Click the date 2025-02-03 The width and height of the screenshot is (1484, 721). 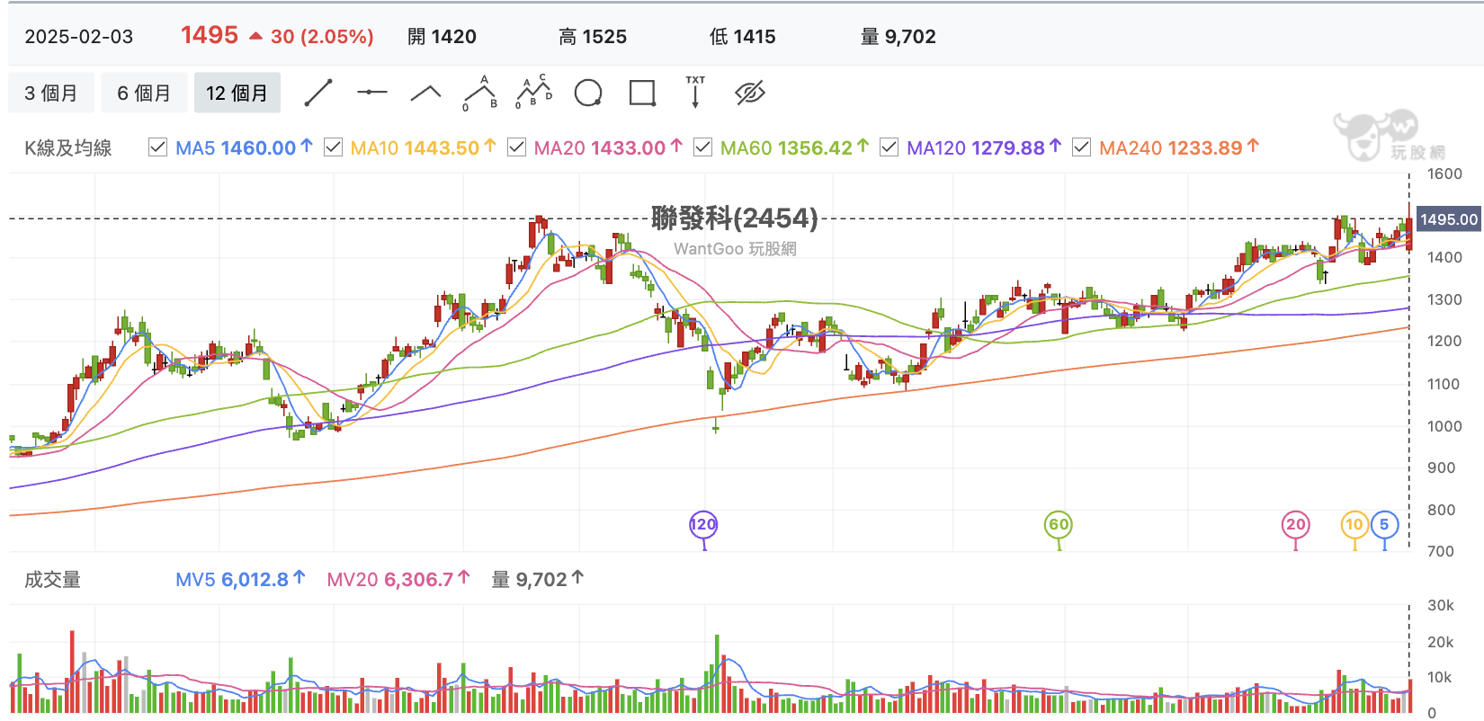click(x=79, y=37)
